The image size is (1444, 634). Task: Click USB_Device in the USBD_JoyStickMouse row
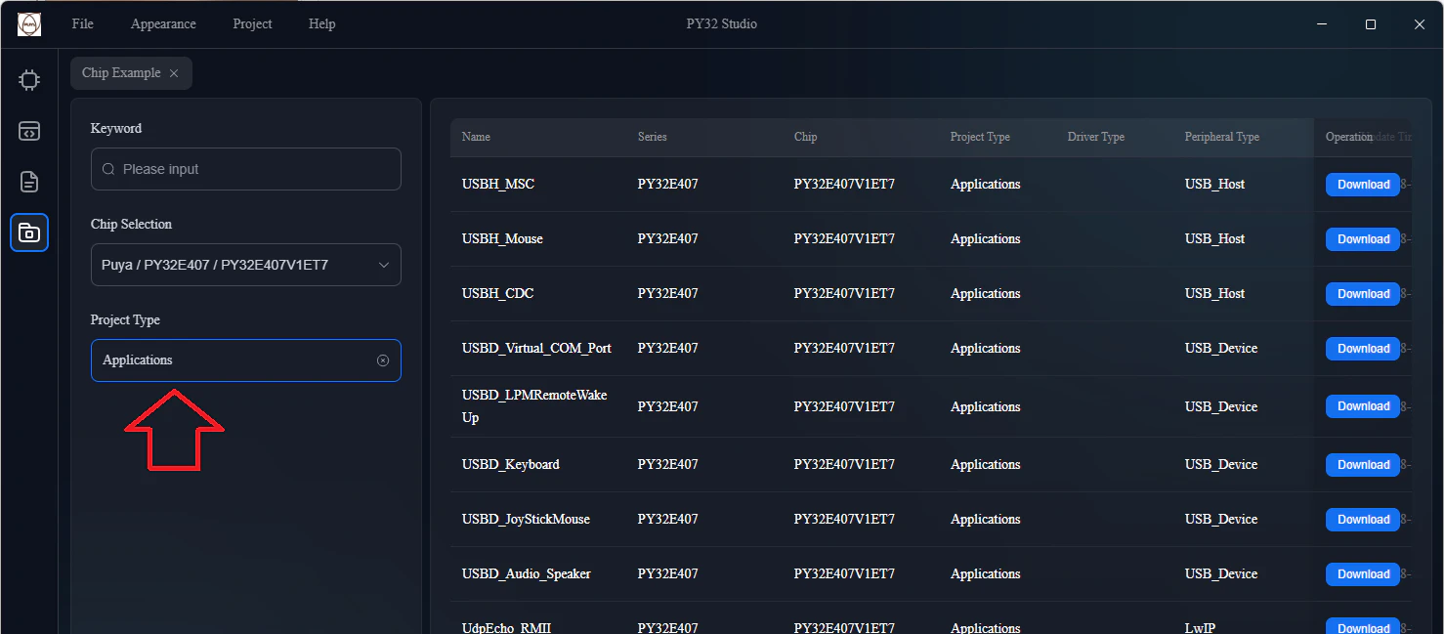pyautogui.click(x=1221, y=520)
